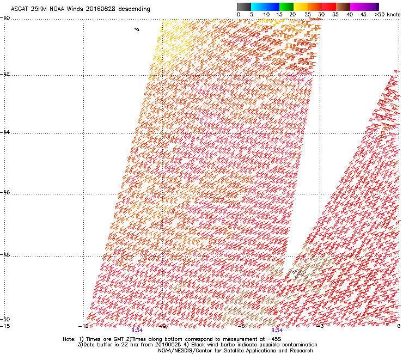Click the 'Times are GMT' note line
The image size is (403, 354).
tap(172, 339)
